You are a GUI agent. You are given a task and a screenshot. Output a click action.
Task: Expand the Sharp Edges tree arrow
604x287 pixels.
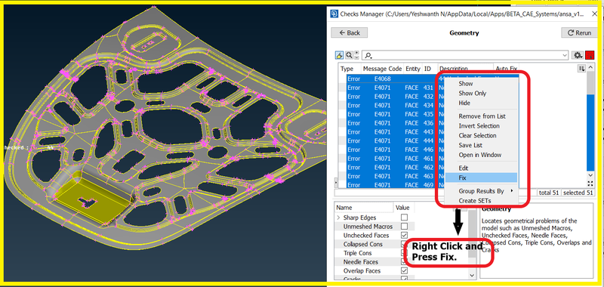point(338,218)
